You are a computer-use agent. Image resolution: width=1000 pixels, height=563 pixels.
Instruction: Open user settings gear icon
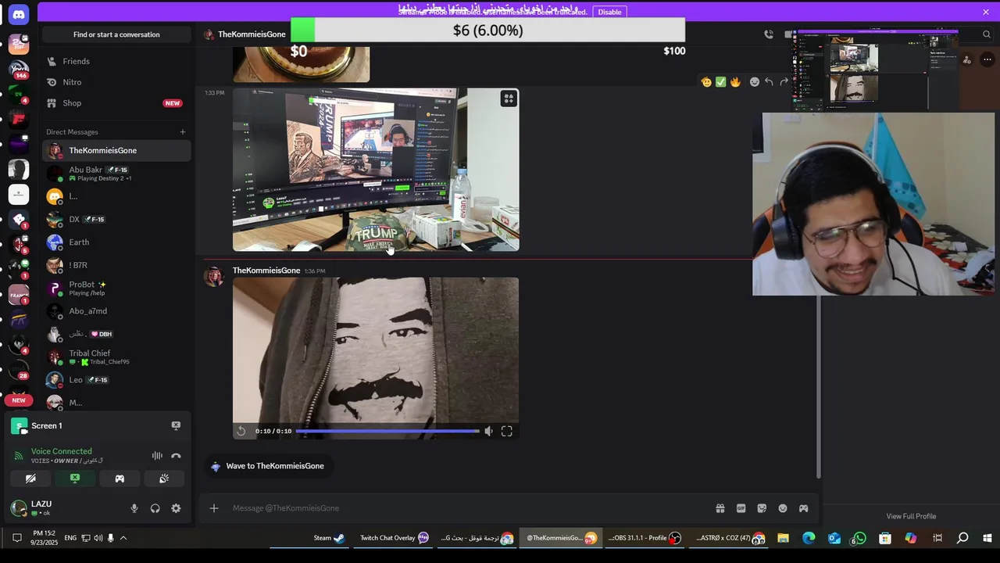[x=176, y=508]
